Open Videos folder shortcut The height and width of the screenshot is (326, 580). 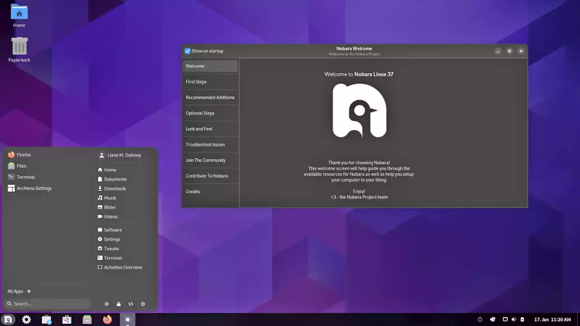107,217
